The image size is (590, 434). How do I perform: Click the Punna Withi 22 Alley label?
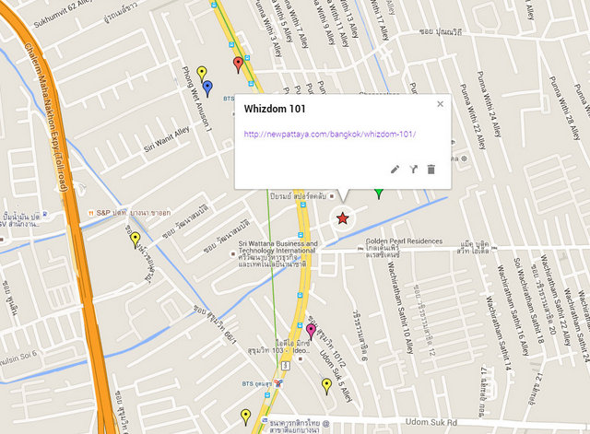(473, 116)
